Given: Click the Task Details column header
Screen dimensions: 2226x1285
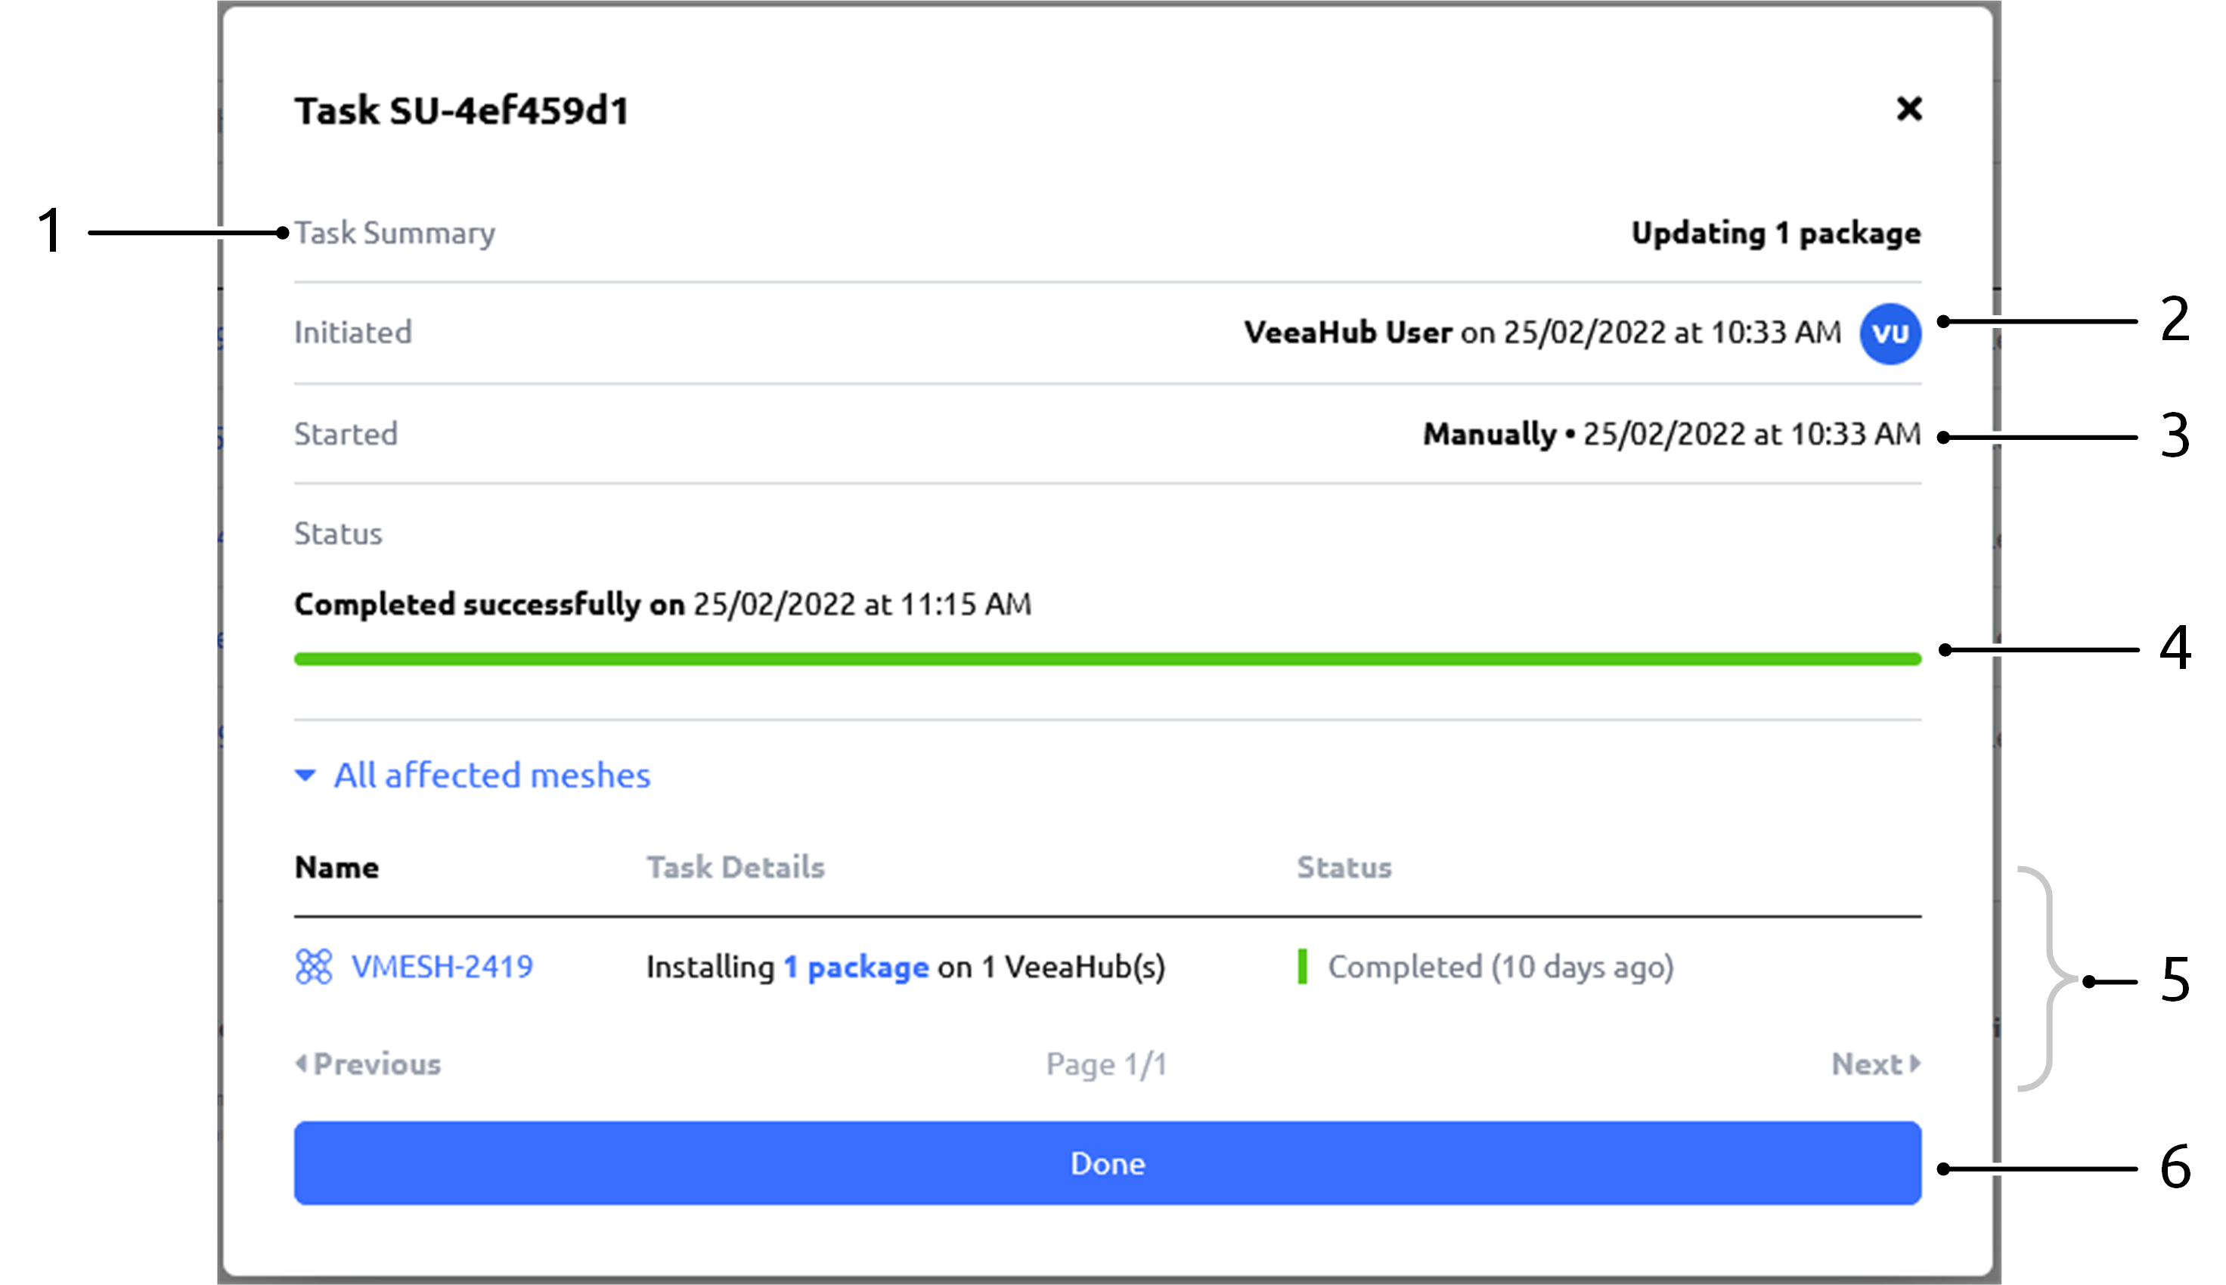Looking at the screenshot, I should (x=735, y=868).
